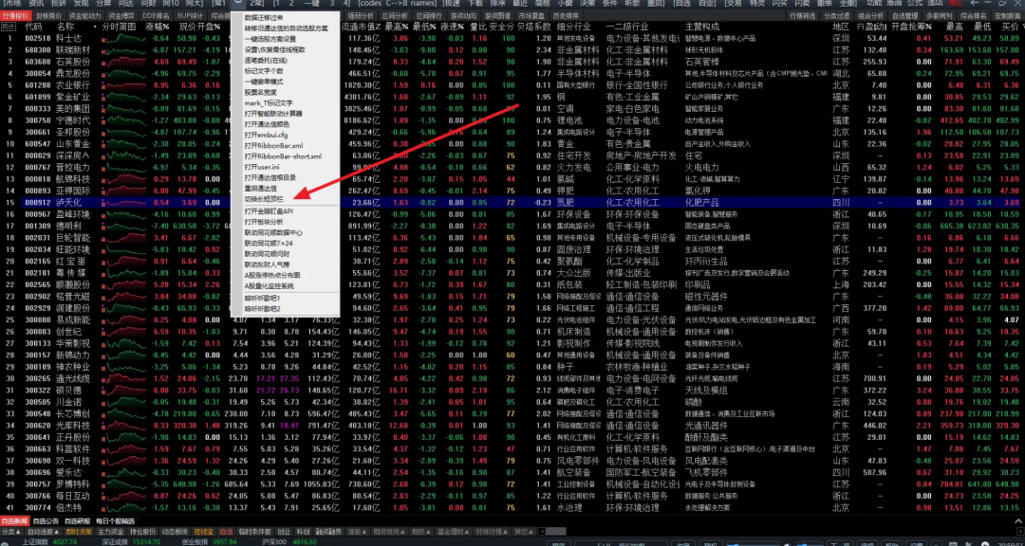Select 打开板块分析 menu item

264,222
